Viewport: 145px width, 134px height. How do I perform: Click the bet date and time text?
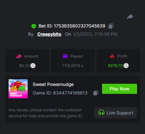(x=95, y=34)
